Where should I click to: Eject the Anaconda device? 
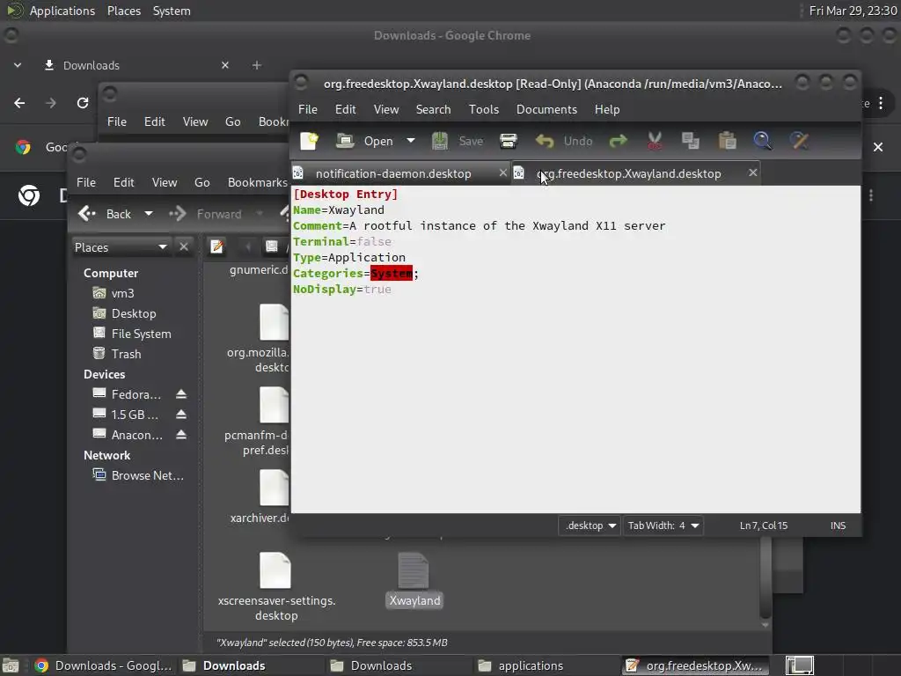(181, 435)
